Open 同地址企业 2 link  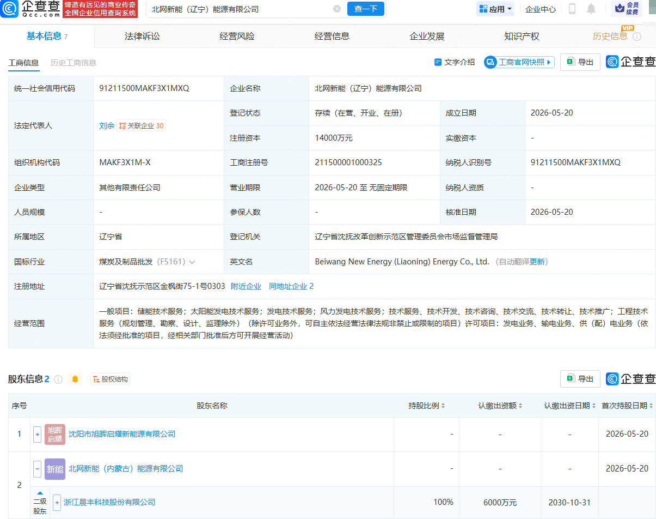coord(291,286)
